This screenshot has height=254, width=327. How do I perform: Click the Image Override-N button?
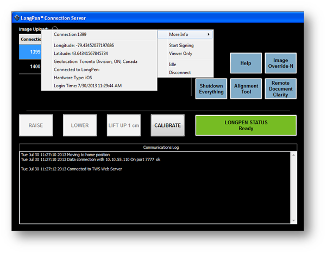click(x=280, y=63)
